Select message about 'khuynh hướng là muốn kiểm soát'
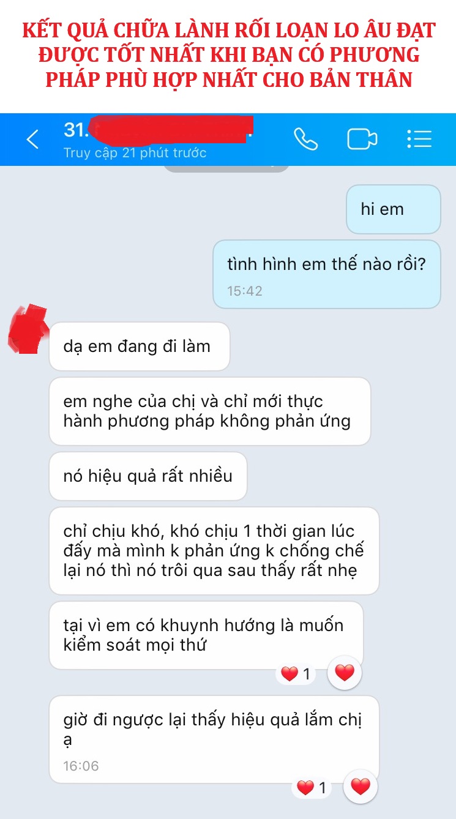 click(x=206, y=635)
